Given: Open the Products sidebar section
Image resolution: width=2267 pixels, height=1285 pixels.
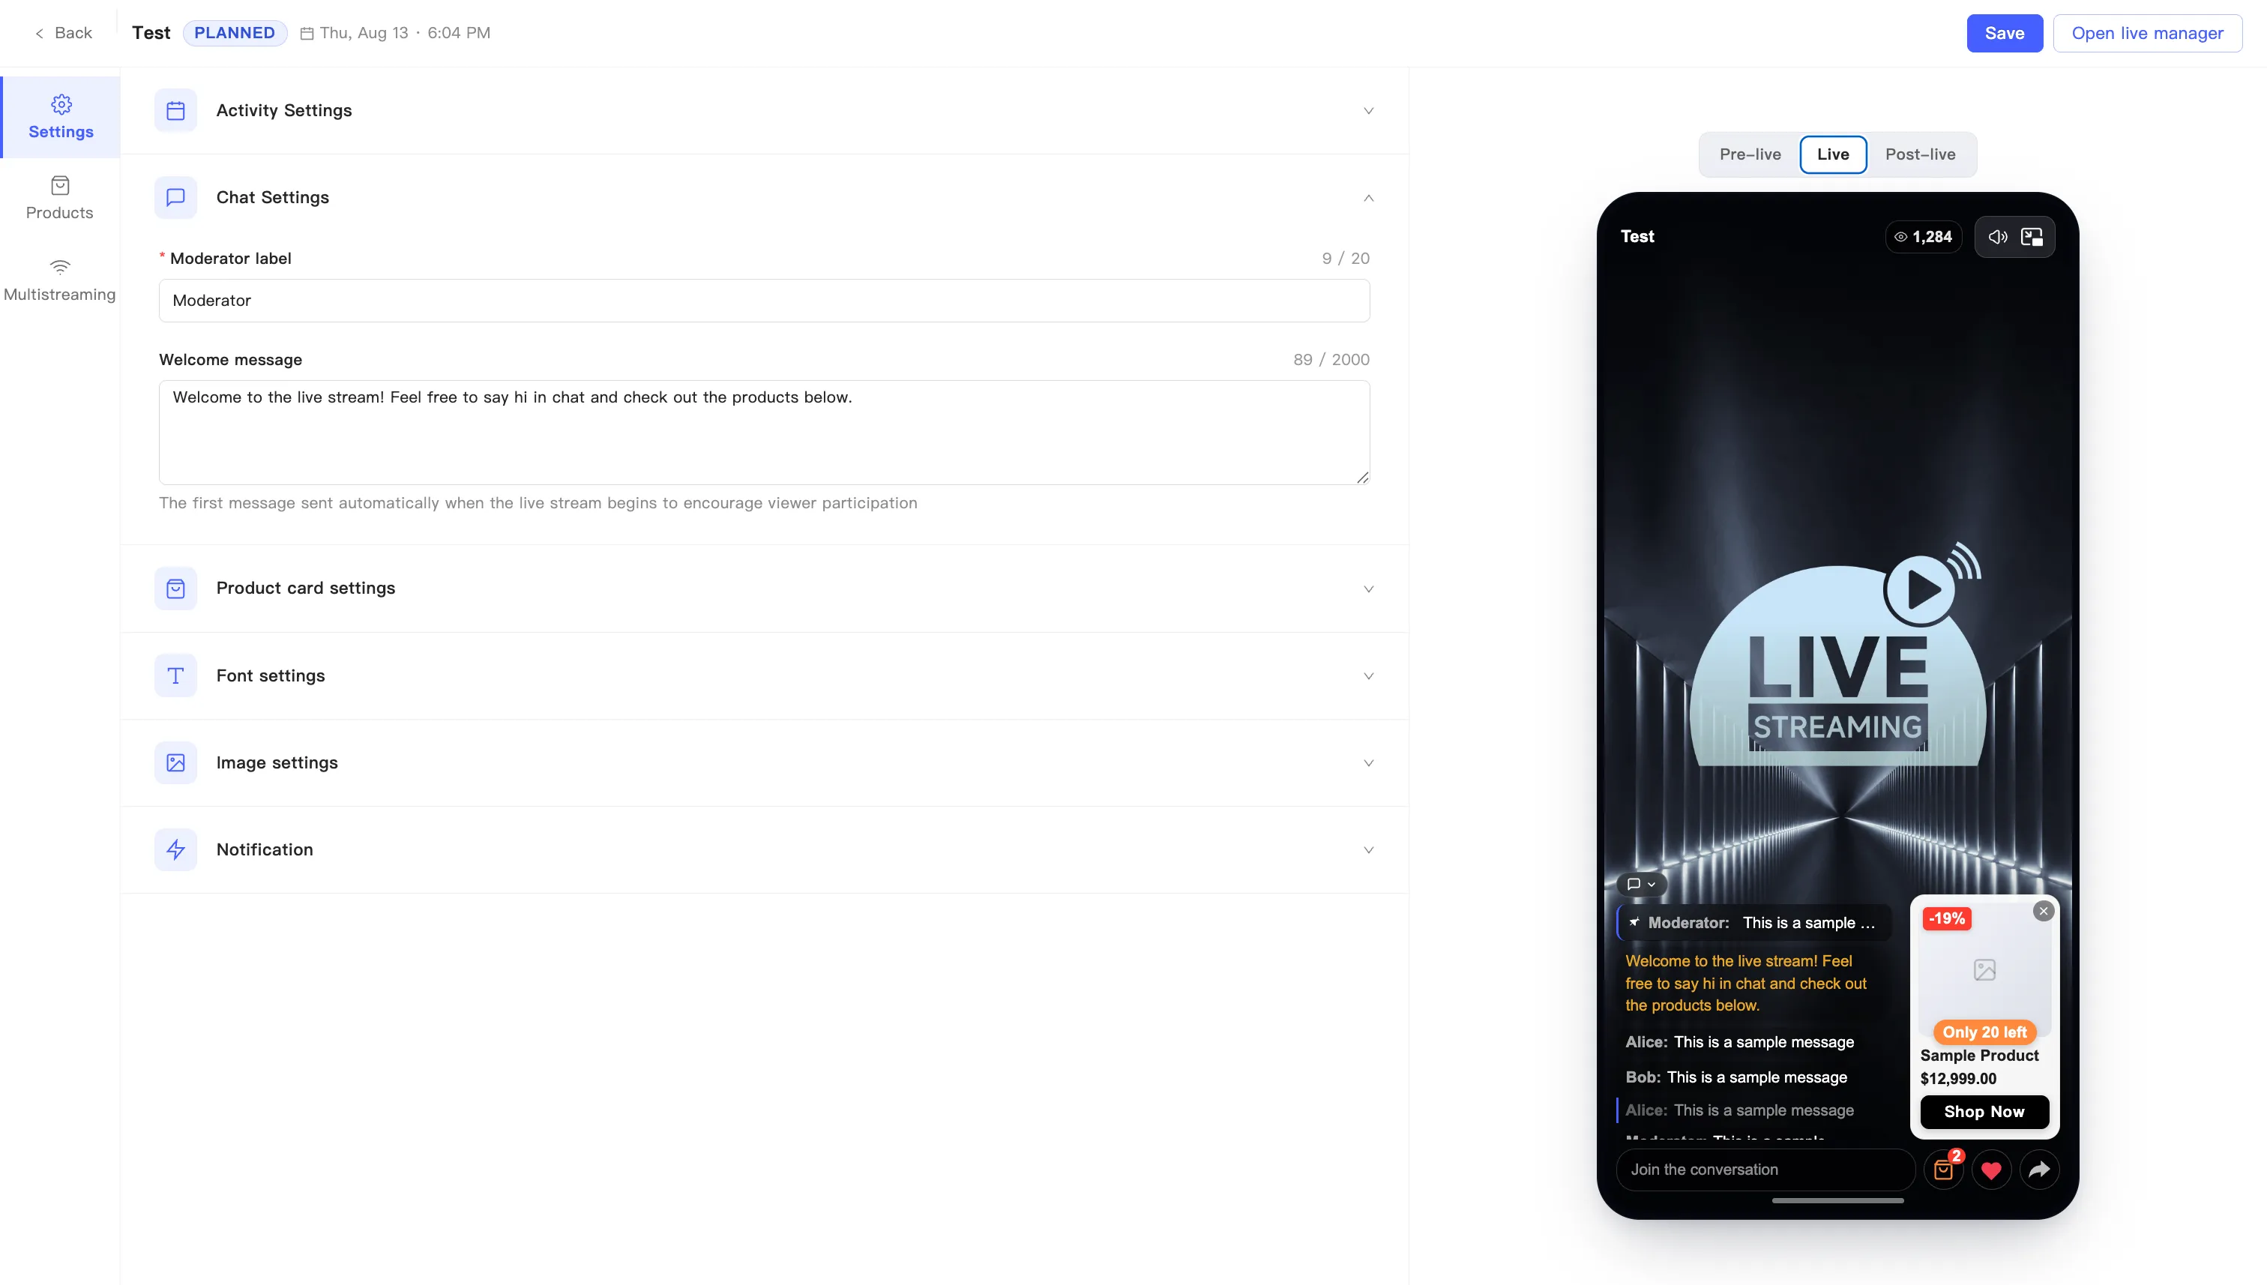Looking at the screenshot, I should tap(60, 199).
